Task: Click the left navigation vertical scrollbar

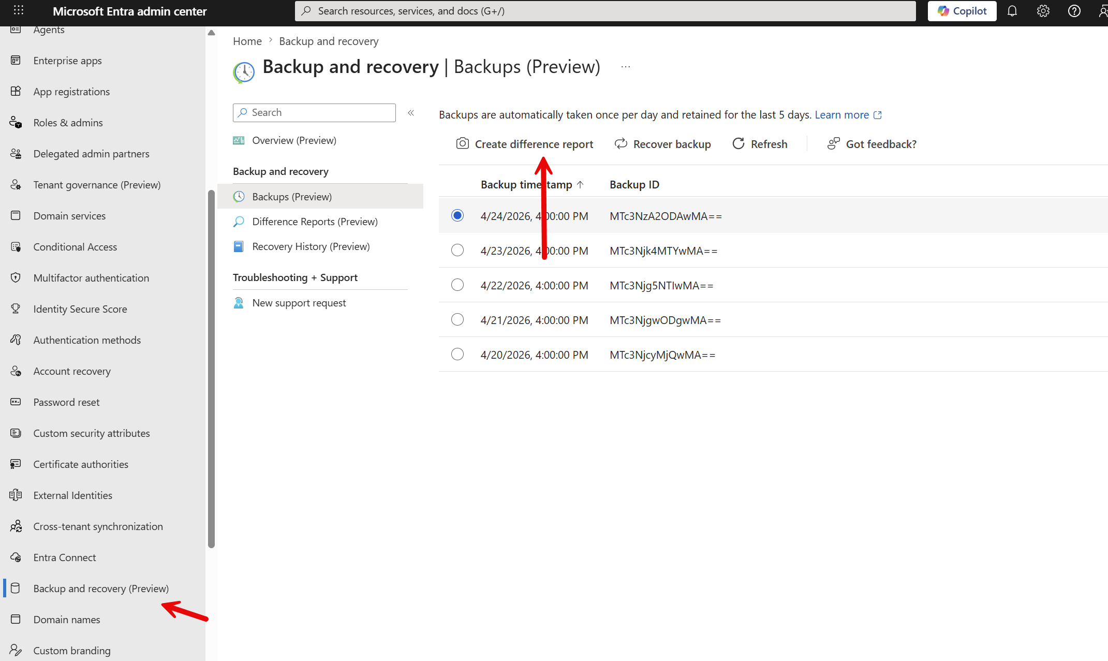Action: [x=211, y=368]
